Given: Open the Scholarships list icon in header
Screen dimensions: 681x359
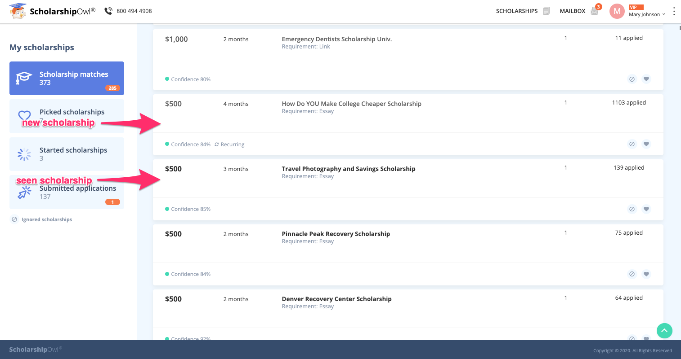Looking at the screenshot, I should pyautogui.click(x=547, y=11).
